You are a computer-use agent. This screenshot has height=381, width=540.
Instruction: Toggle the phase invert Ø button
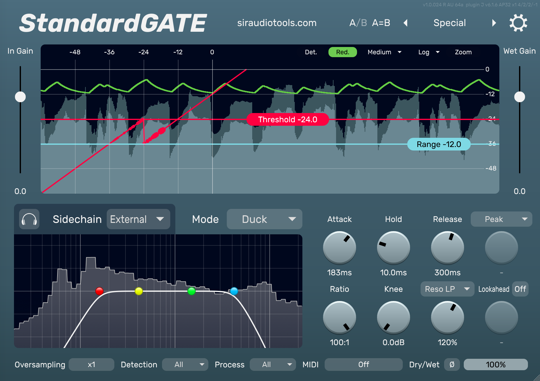click(452, 364)
